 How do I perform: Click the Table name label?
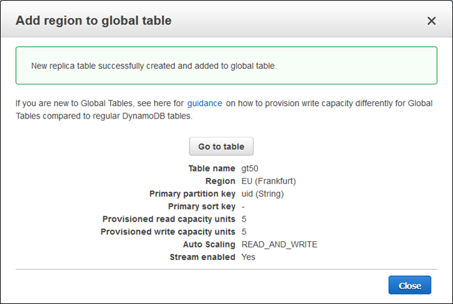pyautogui.click(x=212, y=169)
